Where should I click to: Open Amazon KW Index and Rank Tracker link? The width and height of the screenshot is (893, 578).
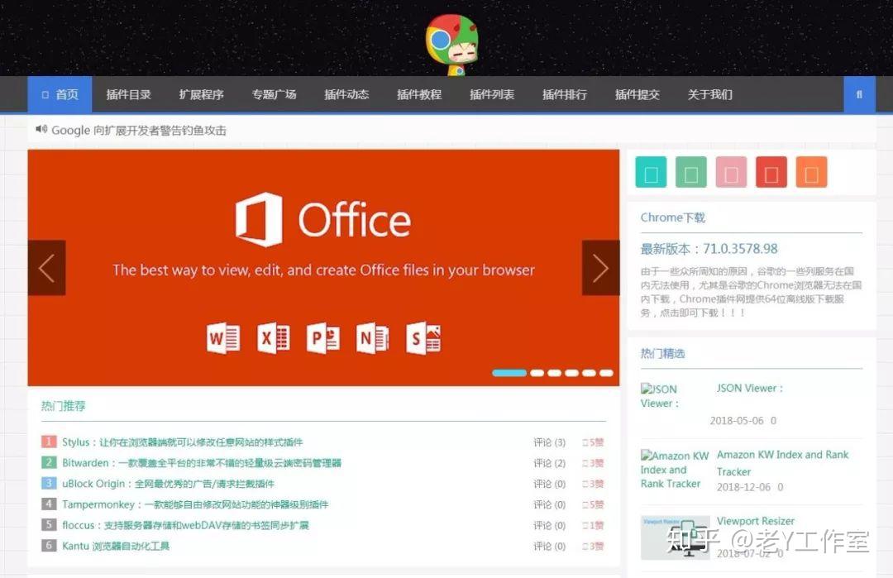click(x=782, y=463)
